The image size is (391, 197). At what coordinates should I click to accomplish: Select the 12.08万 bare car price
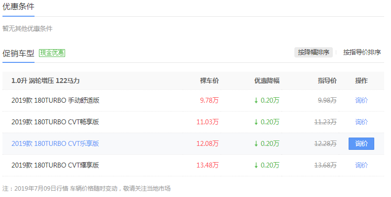coord(208,143)
